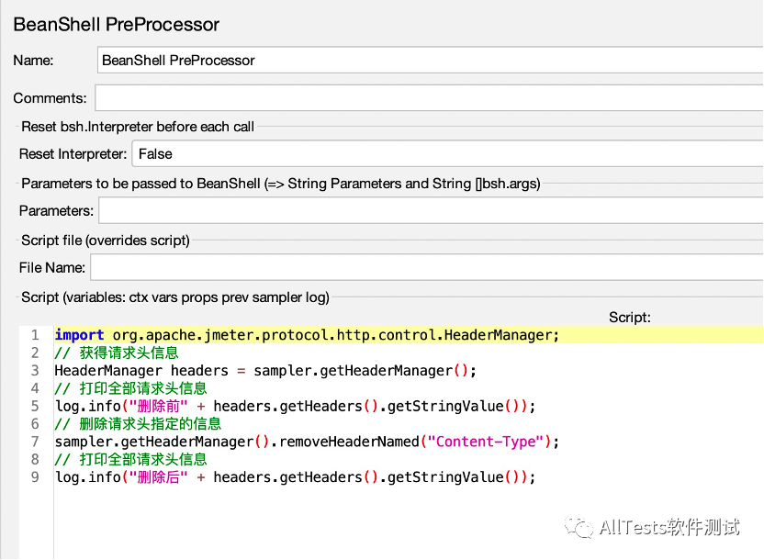Open the Reset Interpreter dropdown showing False
The width and height of the screenshot is (764, 560).
(448, 154)
